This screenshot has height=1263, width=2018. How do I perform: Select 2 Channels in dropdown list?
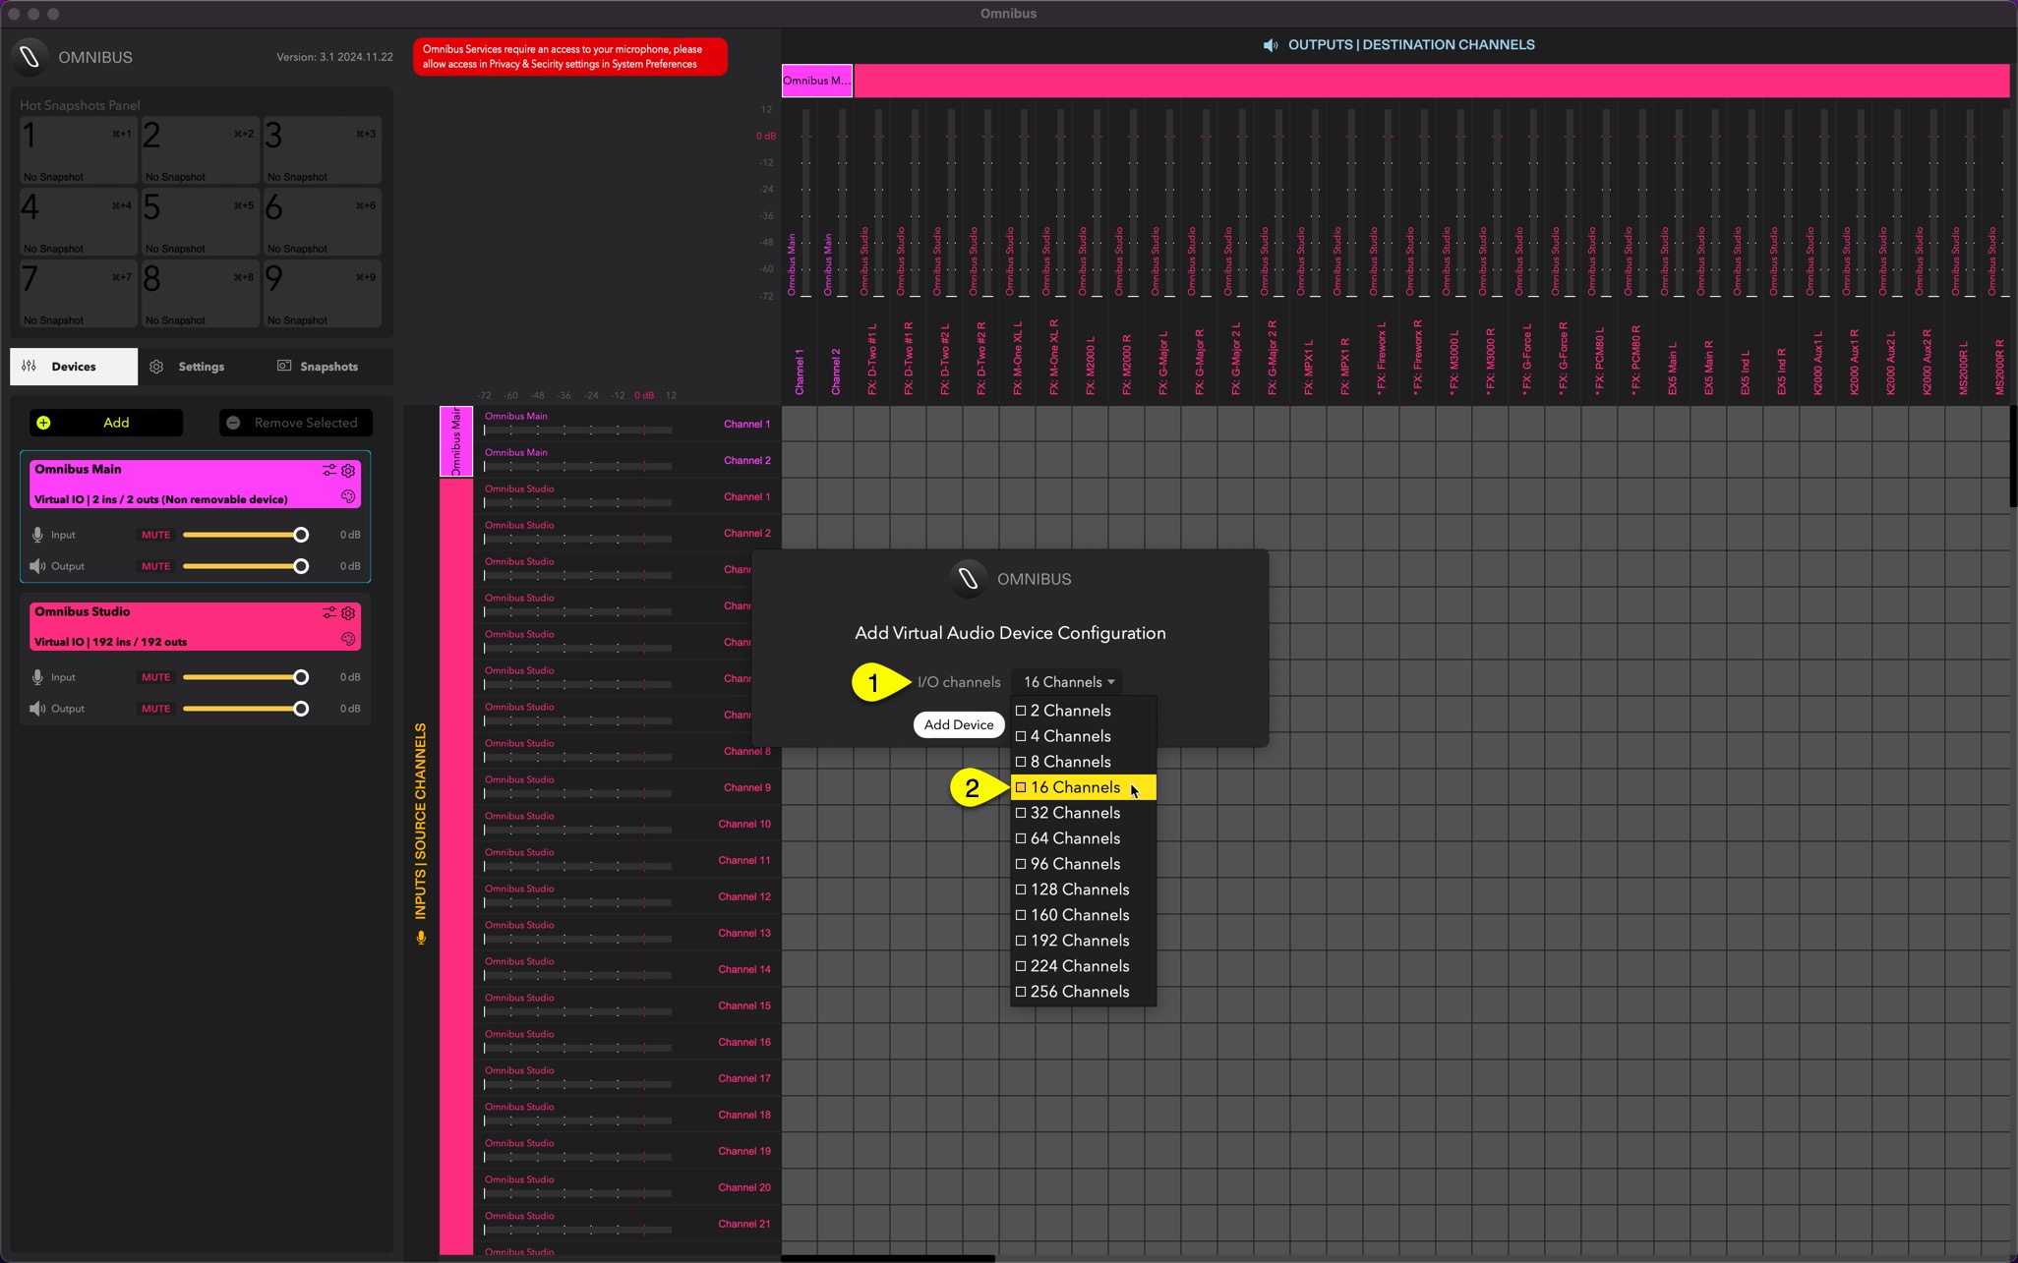[x=1069, y=711]
